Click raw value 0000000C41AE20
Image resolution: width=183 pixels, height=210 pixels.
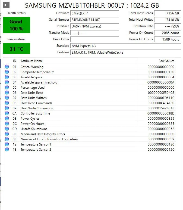[x=161, y=103]
